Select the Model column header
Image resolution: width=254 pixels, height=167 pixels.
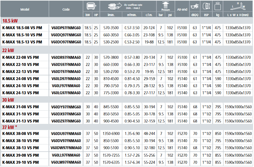coord(25,10)
